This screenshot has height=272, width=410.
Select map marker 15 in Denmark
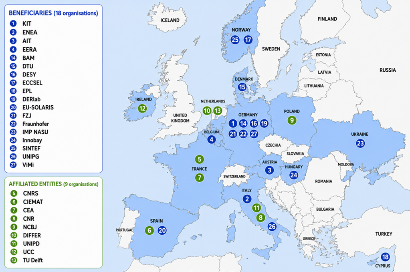(242, 87)
